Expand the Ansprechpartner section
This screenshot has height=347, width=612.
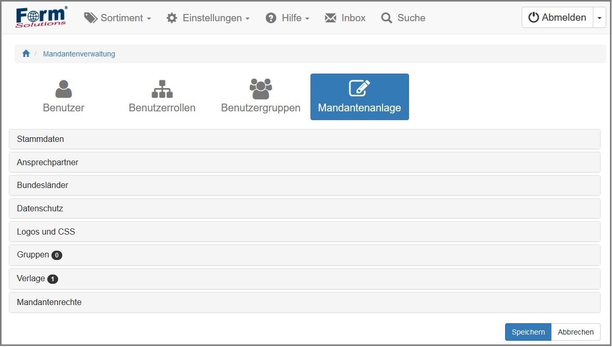tap(304, 163)
